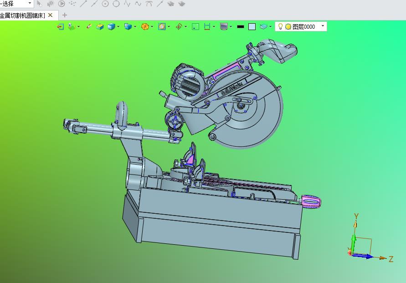Click the first stacked layers icon
Image resolution: width=406 pixels, height=283 pixels.
tap(170, 4)
